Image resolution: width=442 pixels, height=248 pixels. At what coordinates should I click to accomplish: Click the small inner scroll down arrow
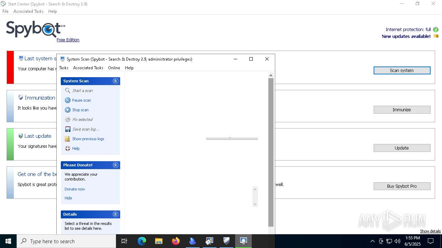[255, 204]
